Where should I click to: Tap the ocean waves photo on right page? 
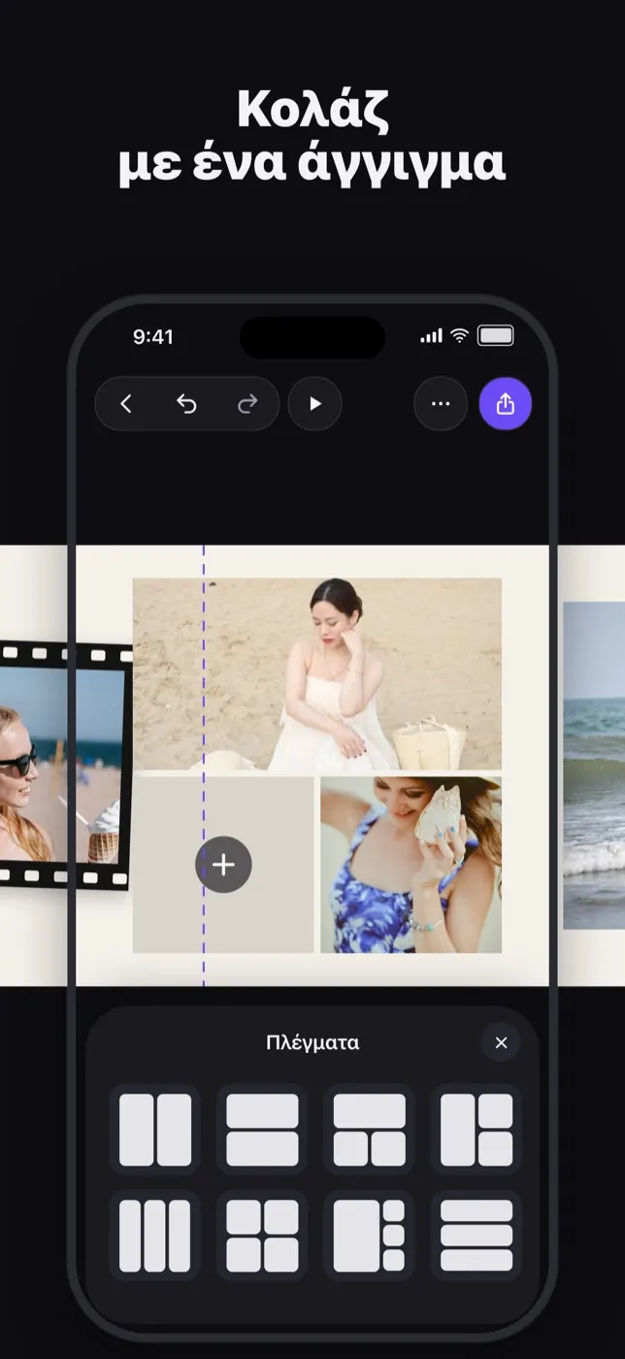coord(594,765)
